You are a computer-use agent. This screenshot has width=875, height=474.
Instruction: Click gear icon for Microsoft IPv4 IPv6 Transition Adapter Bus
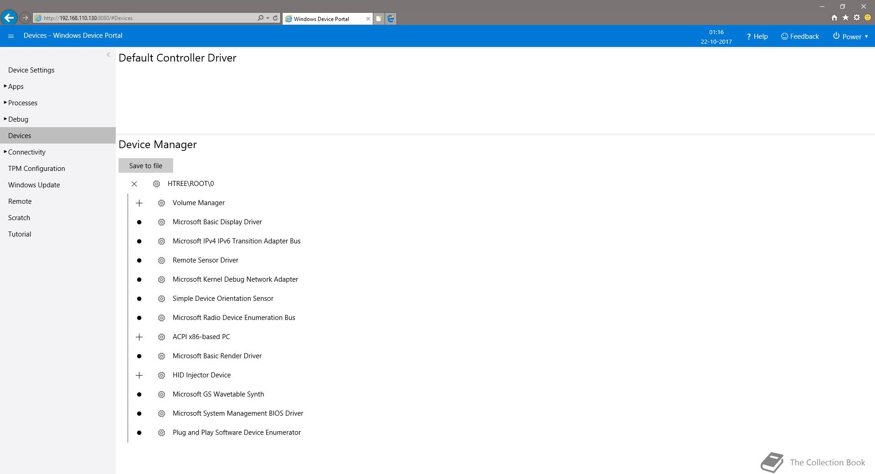tap(161, 241)
